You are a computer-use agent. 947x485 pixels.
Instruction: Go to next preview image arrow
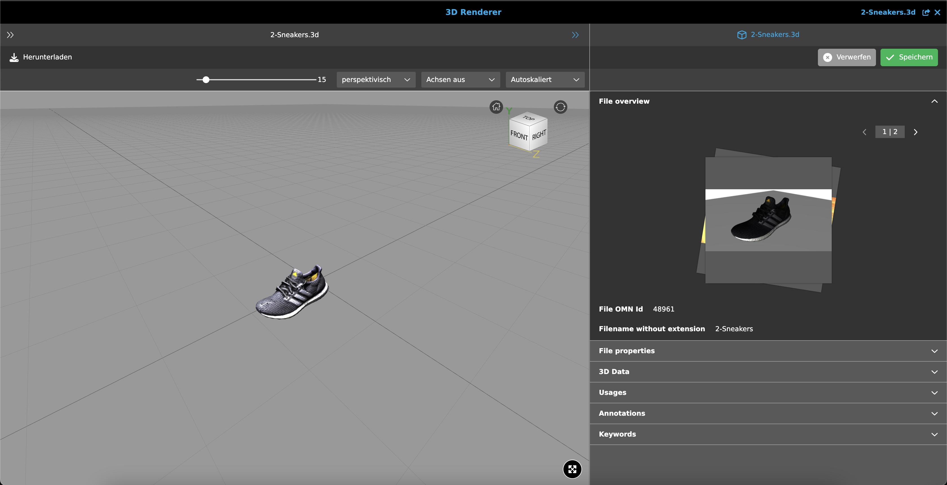point(915,132)
